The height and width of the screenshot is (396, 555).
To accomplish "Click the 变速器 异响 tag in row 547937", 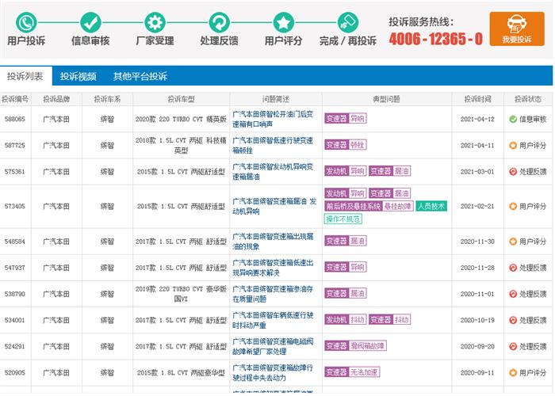I will [346, 267].
